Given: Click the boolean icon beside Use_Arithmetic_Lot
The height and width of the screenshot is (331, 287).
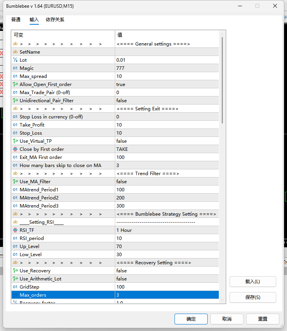Looking at the screenshot, I should point(15,279).
